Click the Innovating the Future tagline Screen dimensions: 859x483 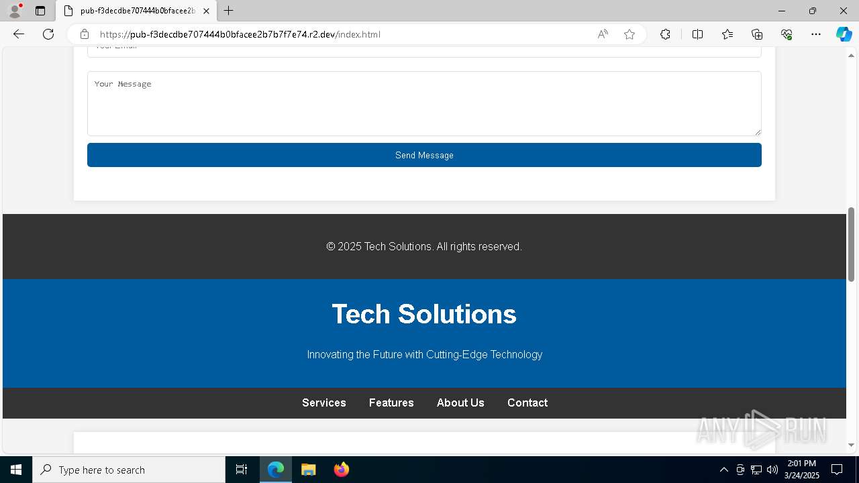425,354
